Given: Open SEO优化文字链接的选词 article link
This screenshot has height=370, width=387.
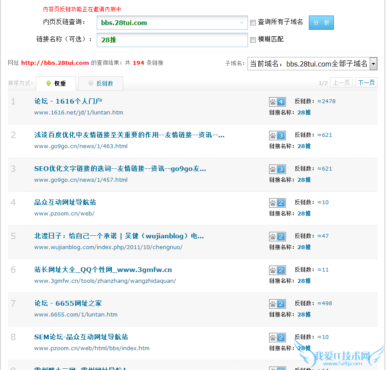Looking at the screenshot, I should [120, 169].
